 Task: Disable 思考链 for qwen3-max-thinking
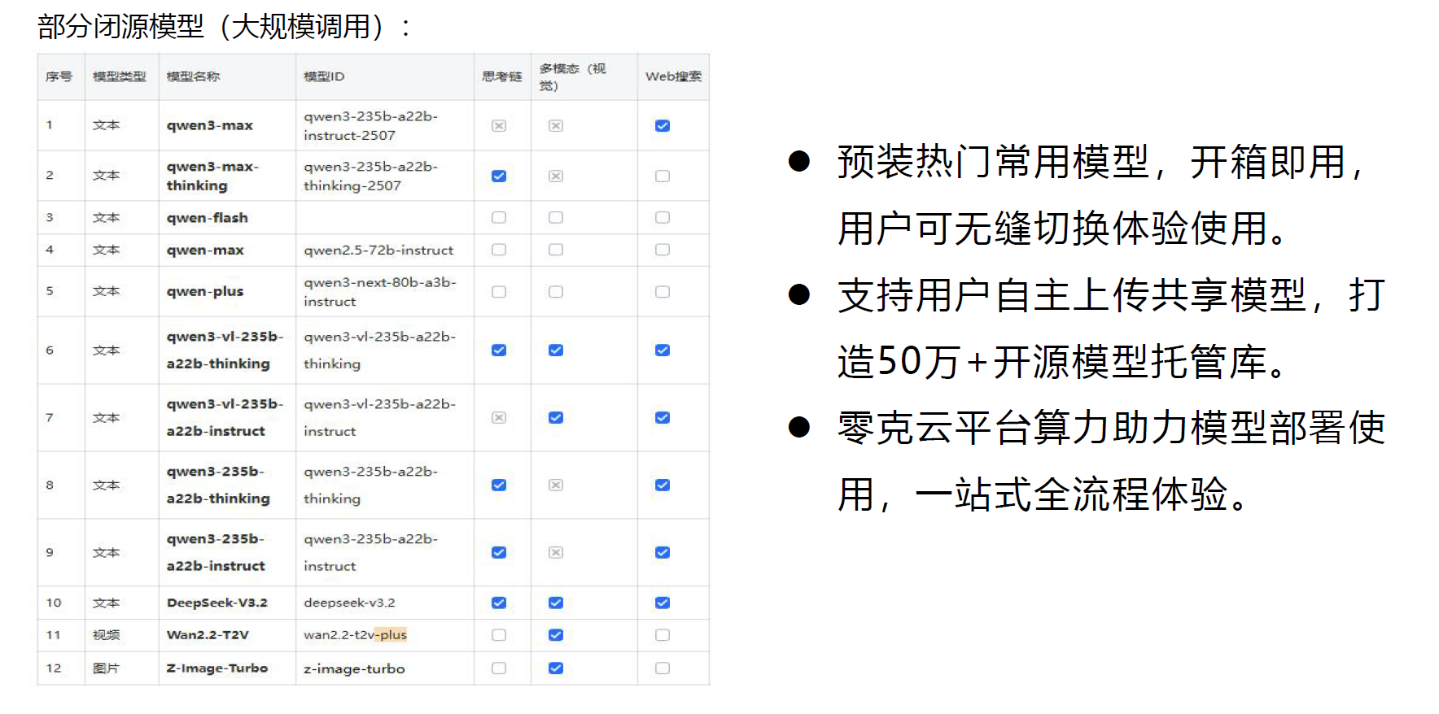click(499, 176)
